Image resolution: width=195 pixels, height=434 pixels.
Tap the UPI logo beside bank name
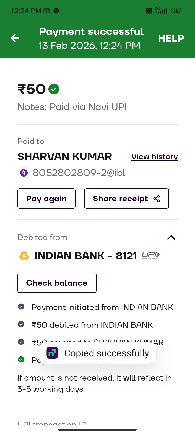(150, 255)
